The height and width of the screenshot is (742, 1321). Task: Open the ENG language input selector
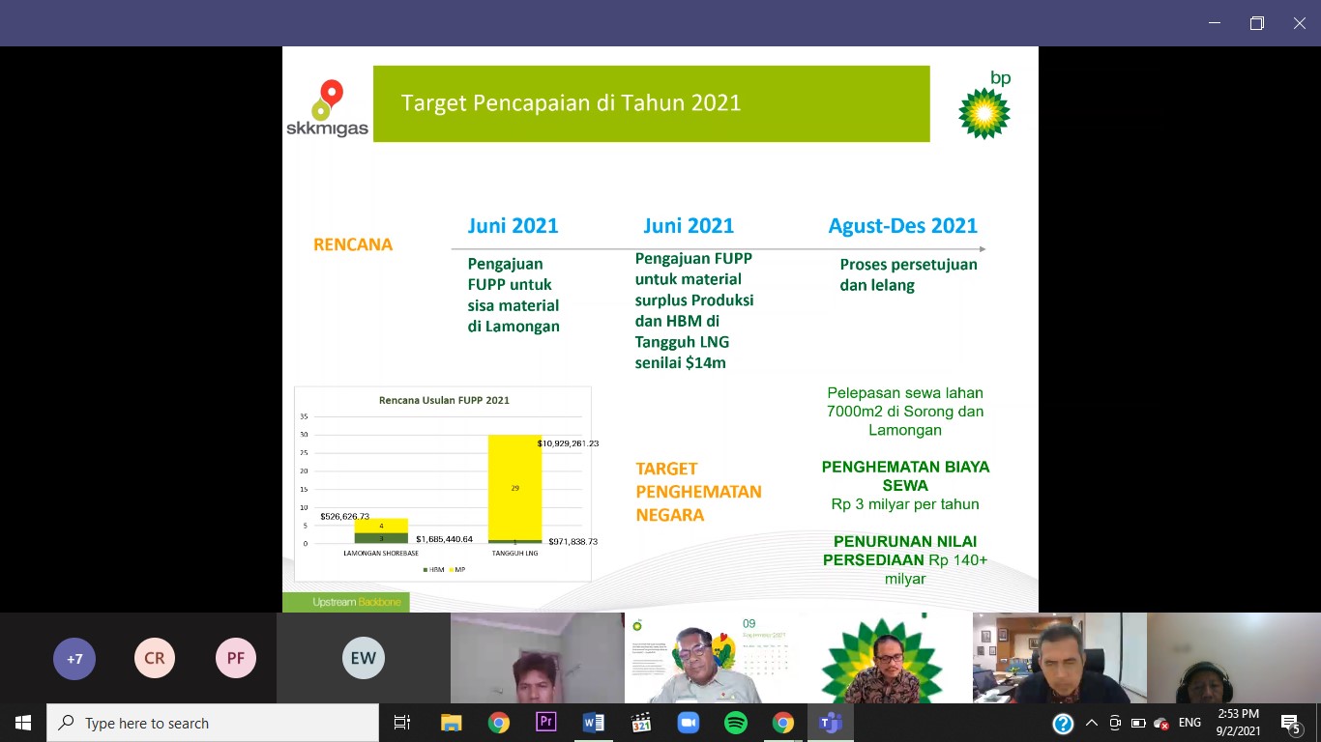point(1189,723)
